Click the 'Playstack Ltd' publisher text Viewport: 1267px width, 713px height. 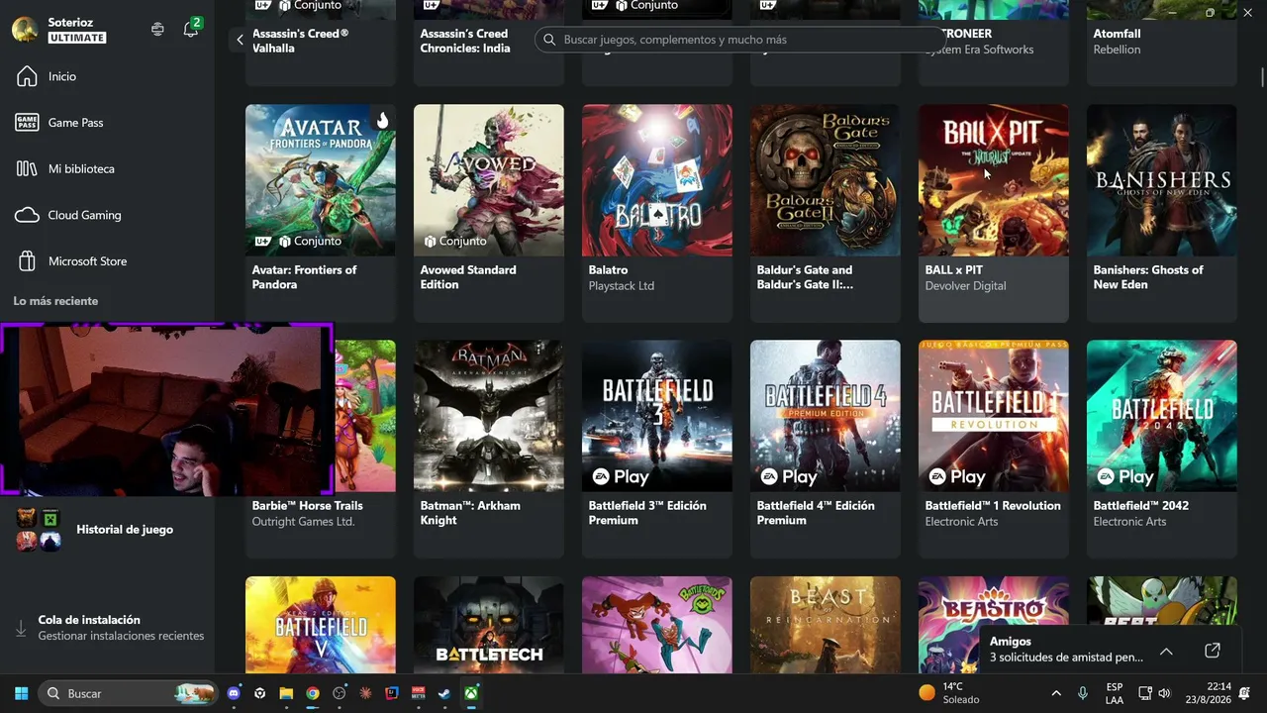pyautogui.click(x=622, y=286)
